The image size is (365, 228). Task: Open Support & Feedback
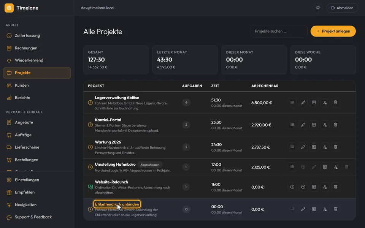point(37,217)
